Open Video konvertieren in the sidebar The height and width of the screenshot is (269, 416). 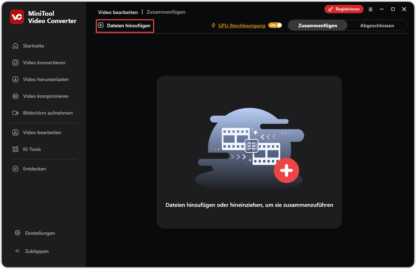pos(44,63)
